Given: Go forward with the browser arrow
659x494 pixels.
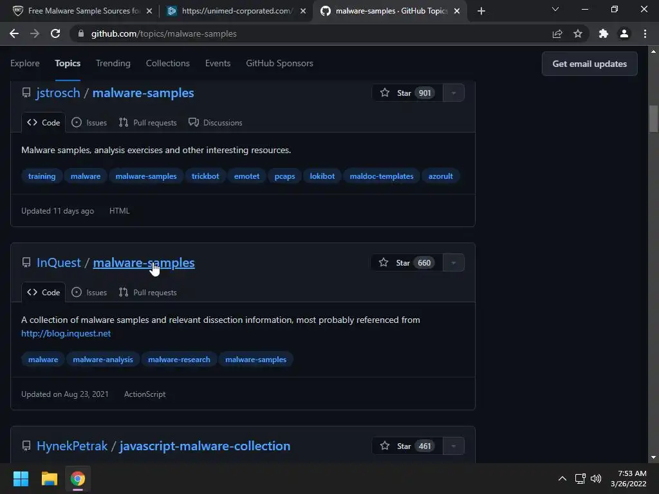Looking at the screenshot, I should pos(35,33).
